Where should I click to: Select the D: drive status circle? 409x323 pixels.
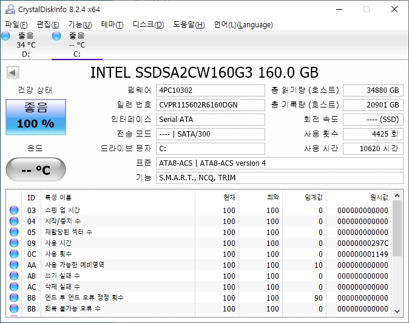pyautogui.click(x=5, y=36)
